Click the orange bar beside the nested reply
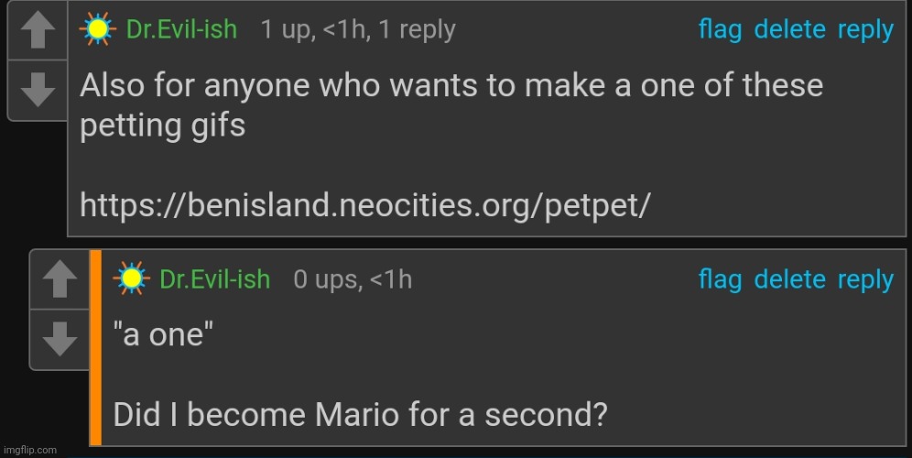The width and height of the screenshot is (912, 458). (95, 348)
